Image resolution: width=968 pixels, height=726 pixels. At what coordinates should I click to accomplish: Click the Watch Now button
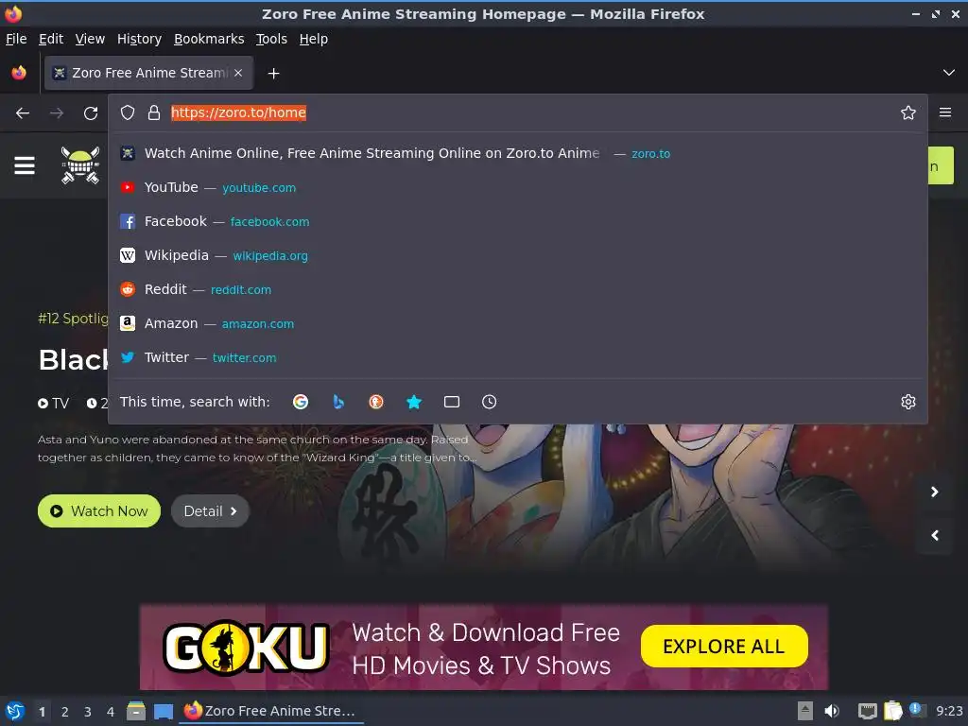[98, 511]
